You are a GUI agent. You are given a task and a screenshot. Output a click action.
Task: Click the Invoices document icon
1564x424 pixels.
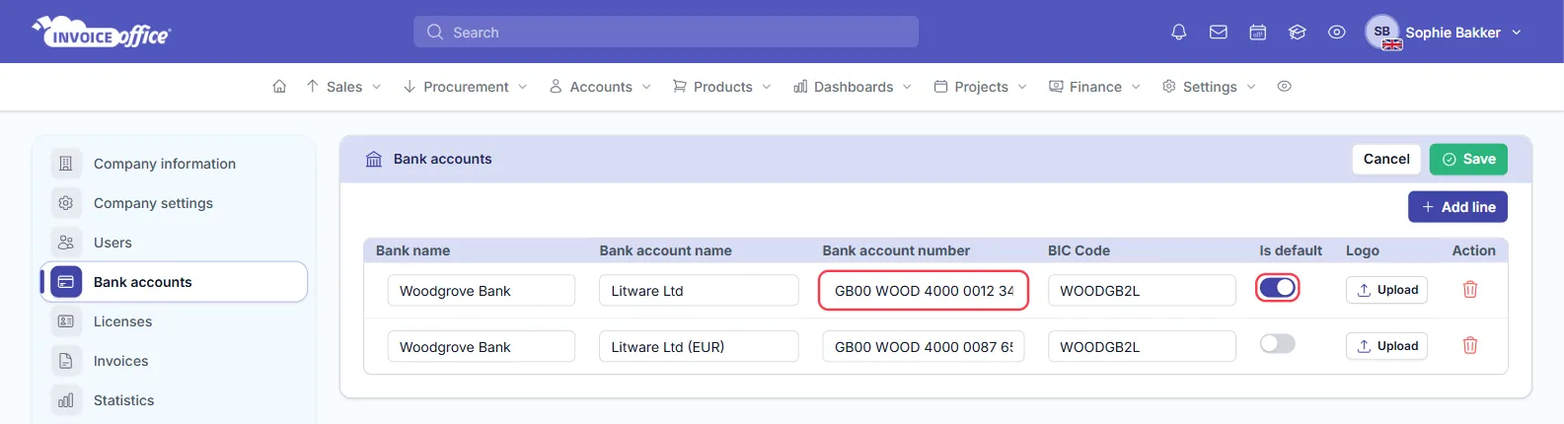pyautogui.click(x=66, y=361)
